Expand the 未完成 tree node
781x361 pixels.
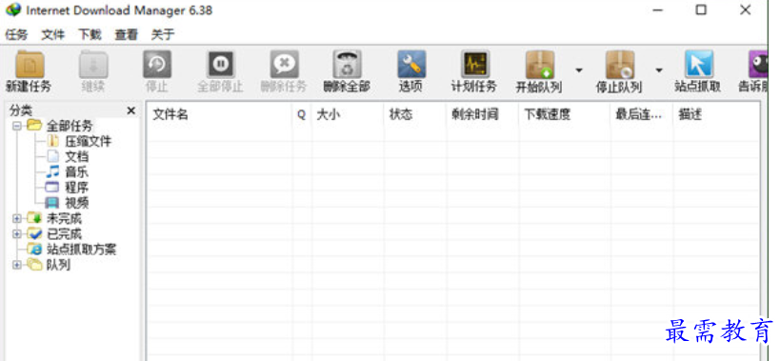tap(17, 218)
